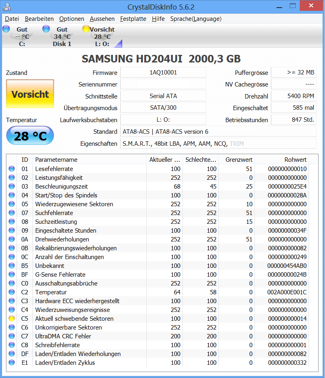Click the Firmware field 1AQ10001
This screenshot has height=378, width=325.
click(163, 72)
